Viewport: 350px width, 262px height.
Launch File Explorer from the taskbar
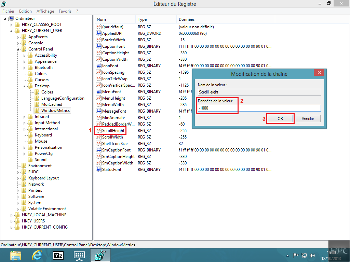tap(15, 255)
